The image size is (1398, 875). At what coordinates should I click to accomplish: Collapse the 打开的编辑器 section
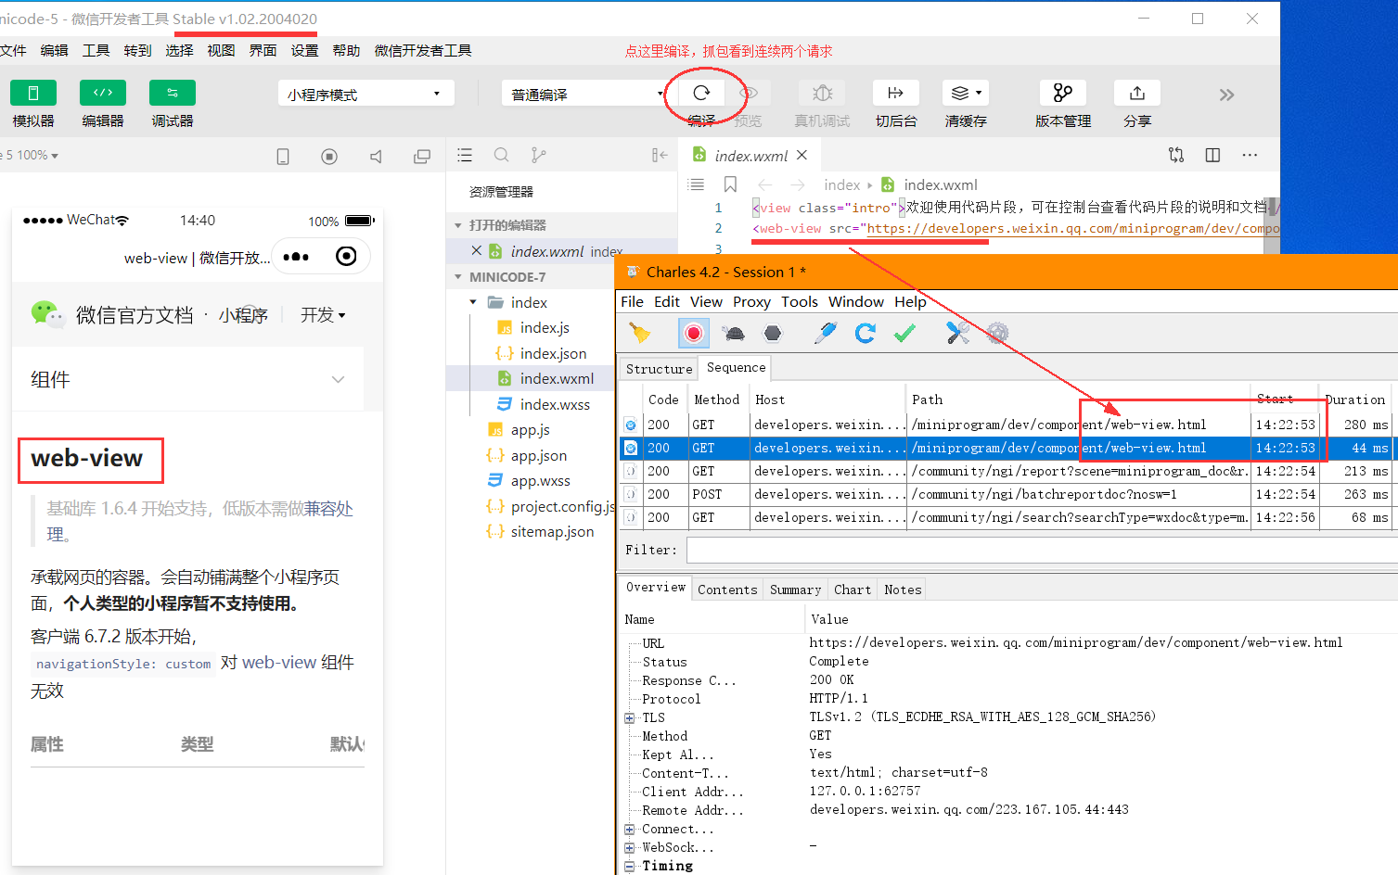pos(458,225)
